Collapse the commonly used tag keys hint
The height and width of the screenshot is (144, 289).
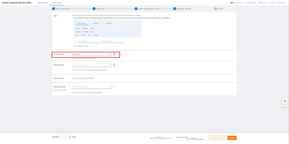tap(73, 18)
